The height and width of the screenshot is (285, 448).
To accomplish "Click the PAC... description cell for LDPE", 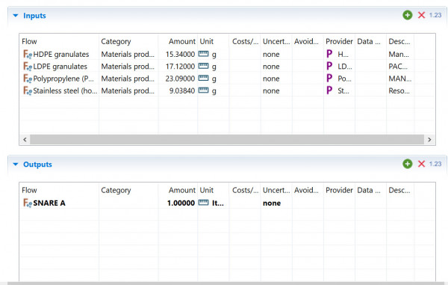I will [x=398, y=67].
